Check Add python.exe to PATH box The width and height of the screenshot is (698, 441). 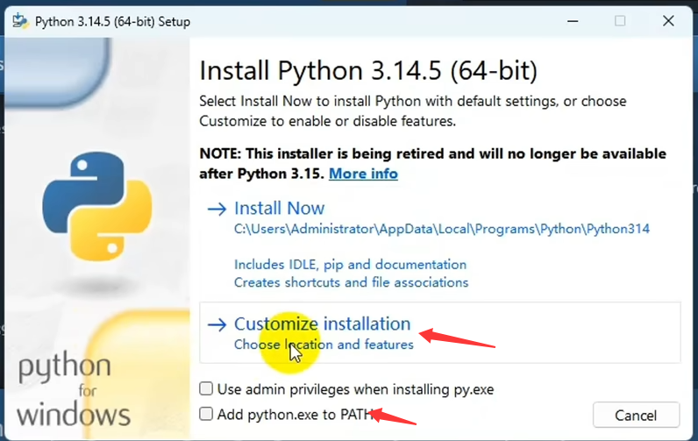pos(206,414)
